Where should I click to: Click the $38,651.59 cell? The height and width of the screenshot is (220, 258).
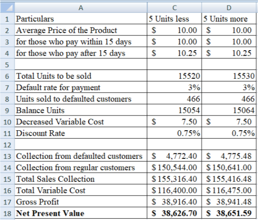point(229,213)
